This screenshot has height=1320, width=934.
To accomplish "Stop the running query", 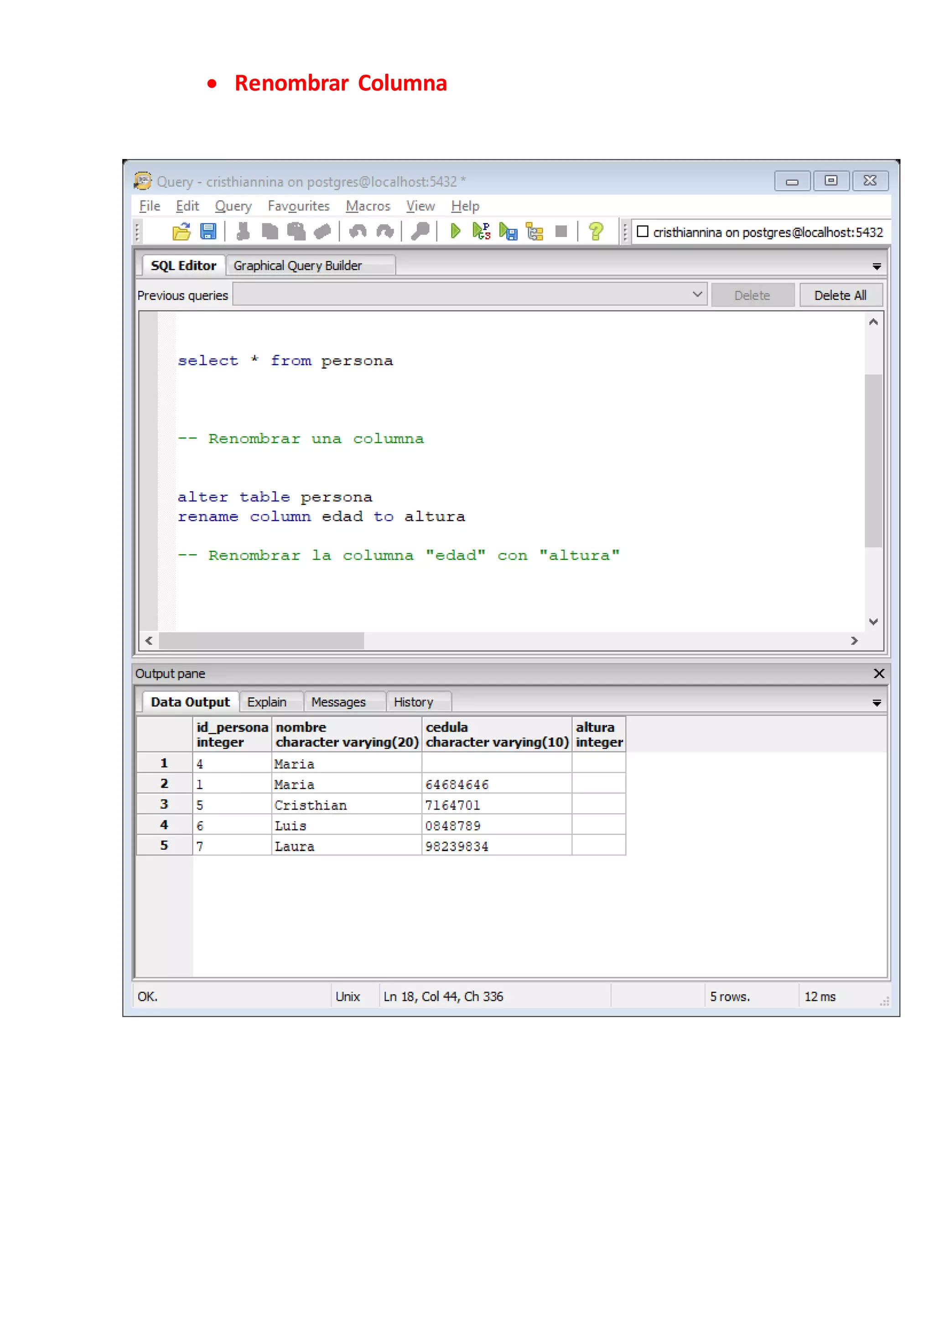I will tap(561, 232).
